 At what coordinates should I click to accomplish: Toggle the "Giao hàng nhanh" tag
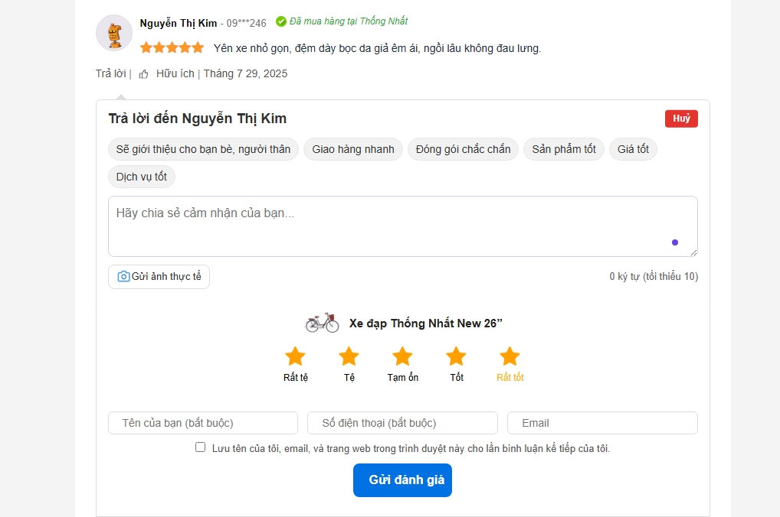point(352,149)
